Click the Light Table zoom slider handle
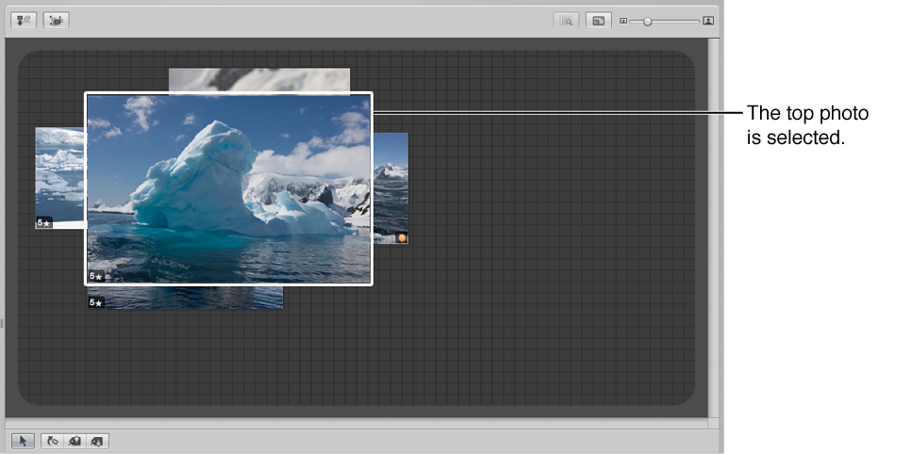The image size is (911, 454). (647, 21)
